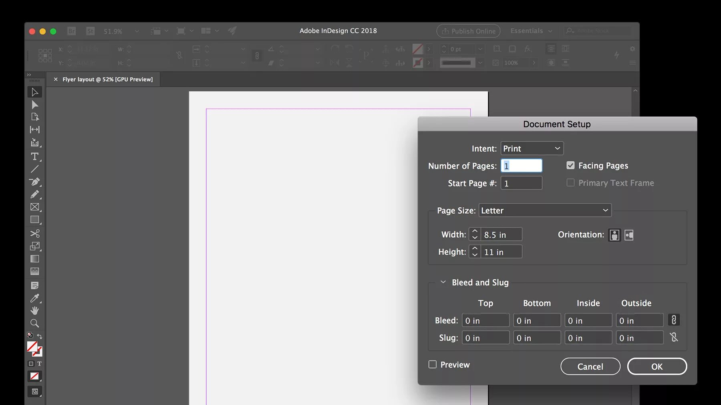Open the Intent dropdown set to Print
Screen dimensions: 721x405
click(532, 148)
